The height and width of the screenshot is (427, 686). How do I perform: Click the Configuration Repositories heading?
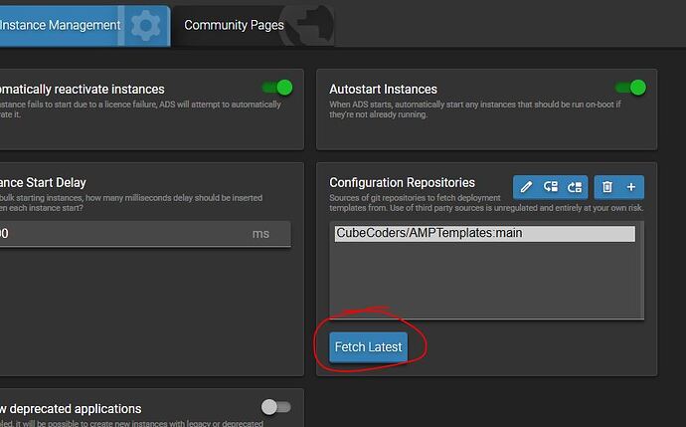click(x=402, y=182)
